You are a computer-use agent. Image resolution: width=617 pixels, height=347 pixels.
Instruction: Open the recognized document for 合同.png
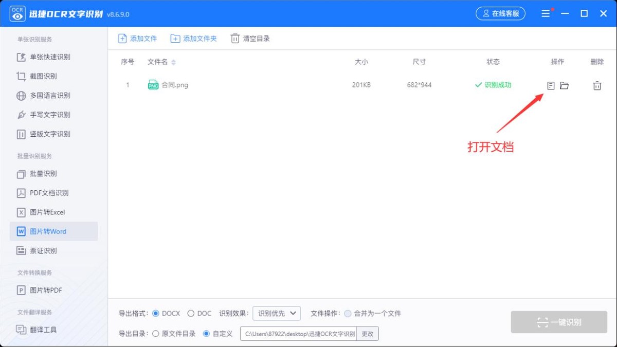point(551,85)
